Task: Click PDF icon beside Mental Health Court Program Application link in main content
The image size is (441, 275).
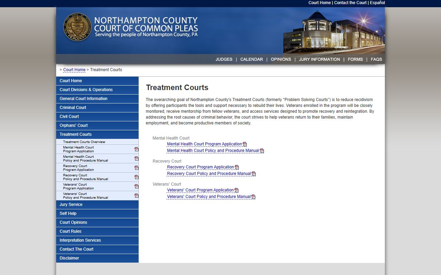Action: tap(245, 144)
